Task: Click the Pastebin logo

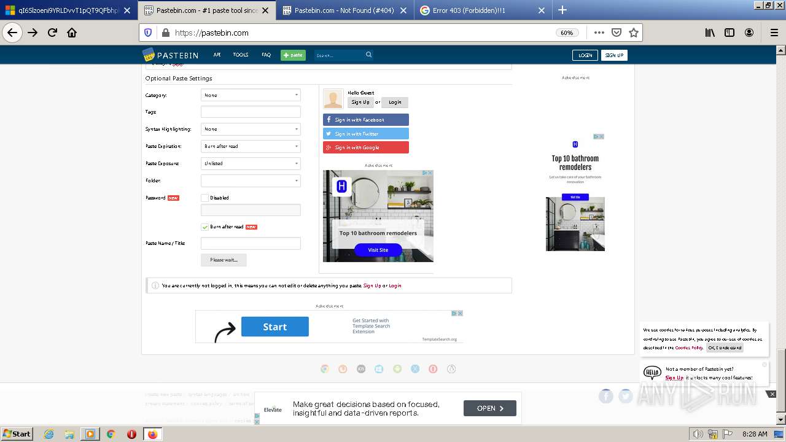Action: [170, 55]
